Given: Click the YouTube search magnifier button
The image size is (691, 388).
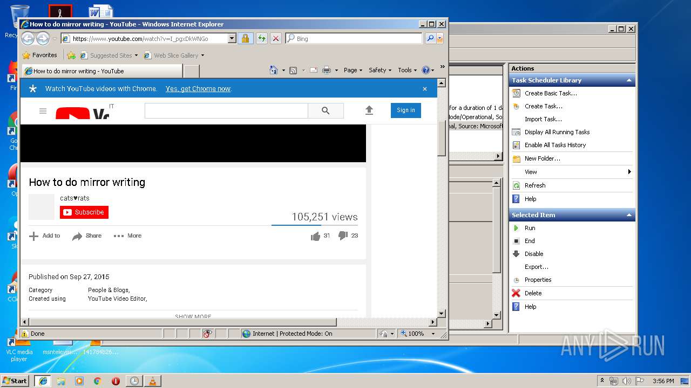Looking at the screenshot, I should [x=326, y=110].
